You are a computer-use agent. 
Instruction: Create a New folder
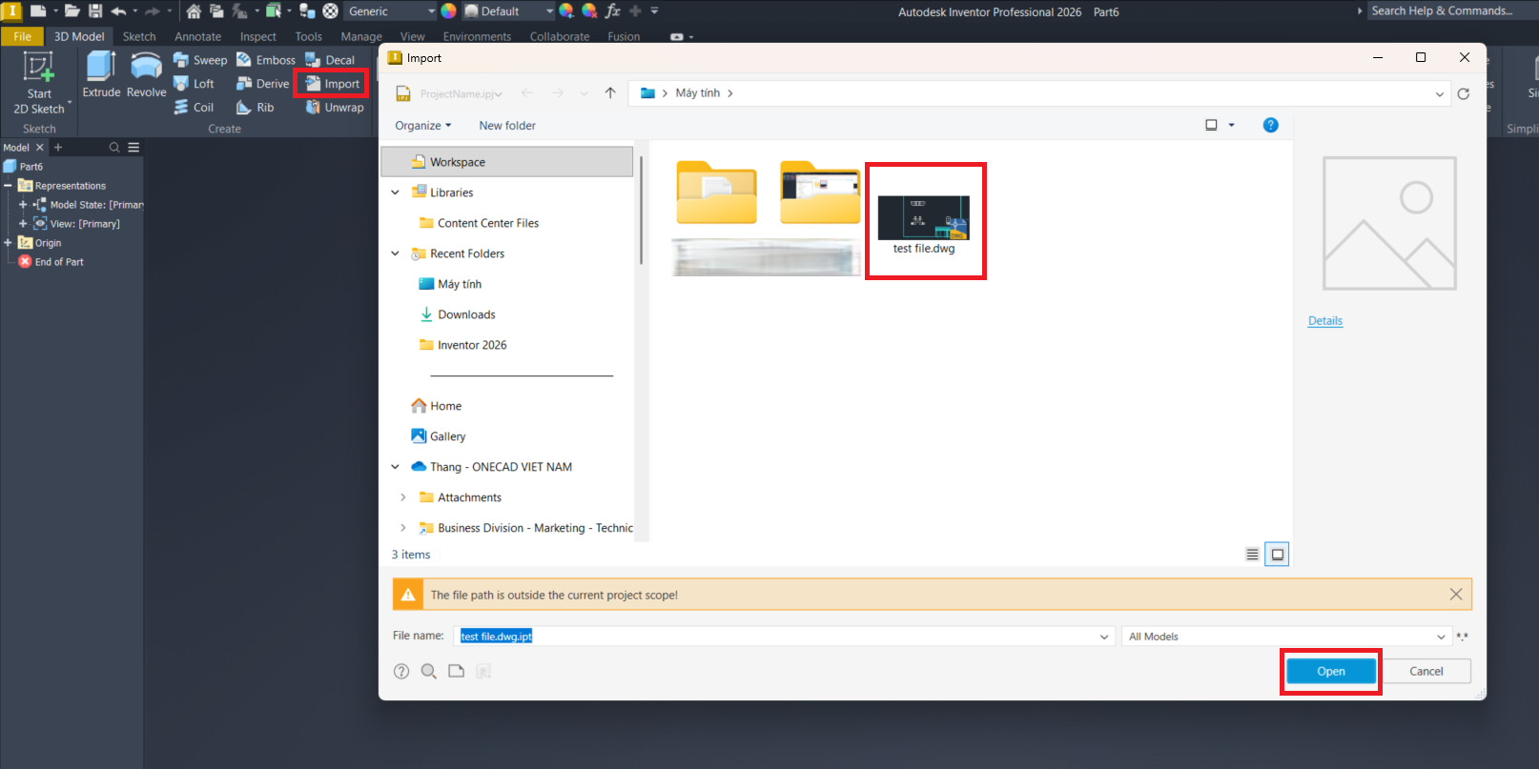click(x=507, y=126)
